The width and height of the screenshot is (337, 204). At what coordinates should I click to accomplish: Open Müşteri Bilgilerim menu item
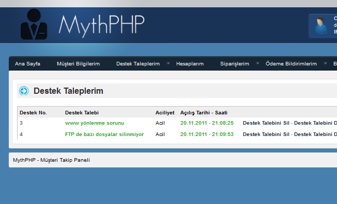pos(78,64)
